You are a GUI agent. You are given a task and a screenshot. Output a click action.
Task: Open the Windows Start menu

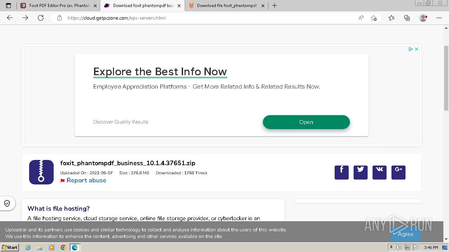10,247
